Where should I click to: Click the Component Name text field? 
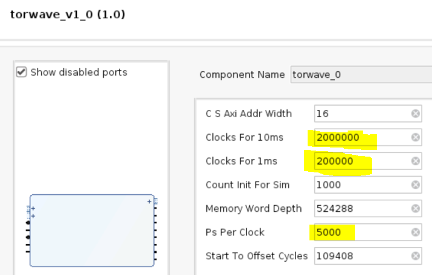click(x=360, y=75)
